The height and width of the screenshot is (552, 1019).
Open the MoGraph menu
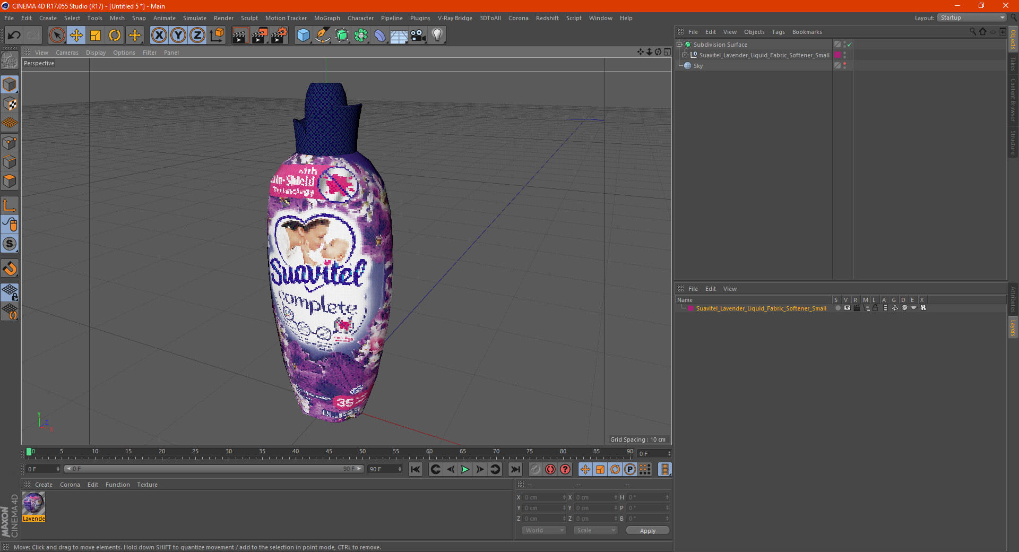tap(327, 18)
